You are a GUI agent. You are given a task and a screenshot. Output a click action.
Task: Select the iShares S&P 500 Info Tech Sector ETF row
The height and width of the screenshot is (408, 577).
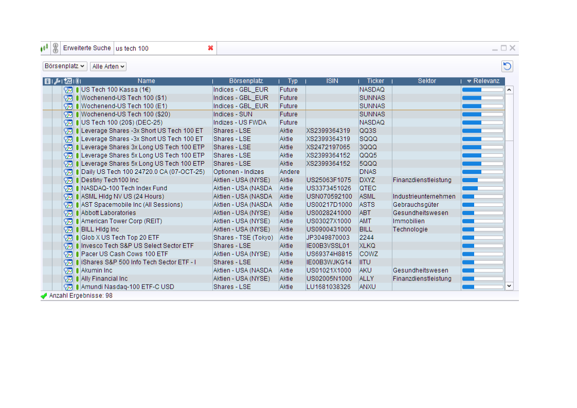point(274,262)
